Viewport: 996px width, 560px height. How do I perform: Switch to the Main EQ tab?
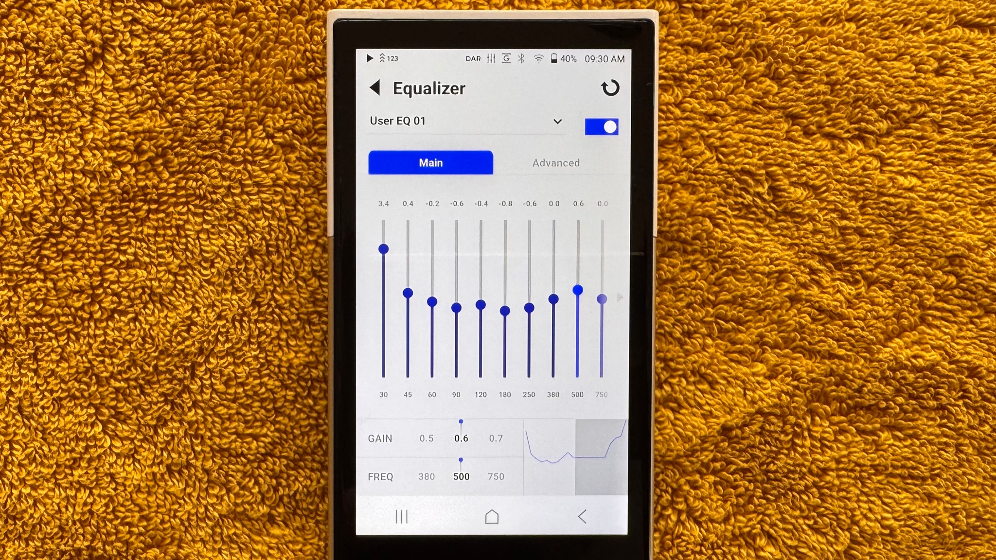pyautogui.click(x=431, y=162)
